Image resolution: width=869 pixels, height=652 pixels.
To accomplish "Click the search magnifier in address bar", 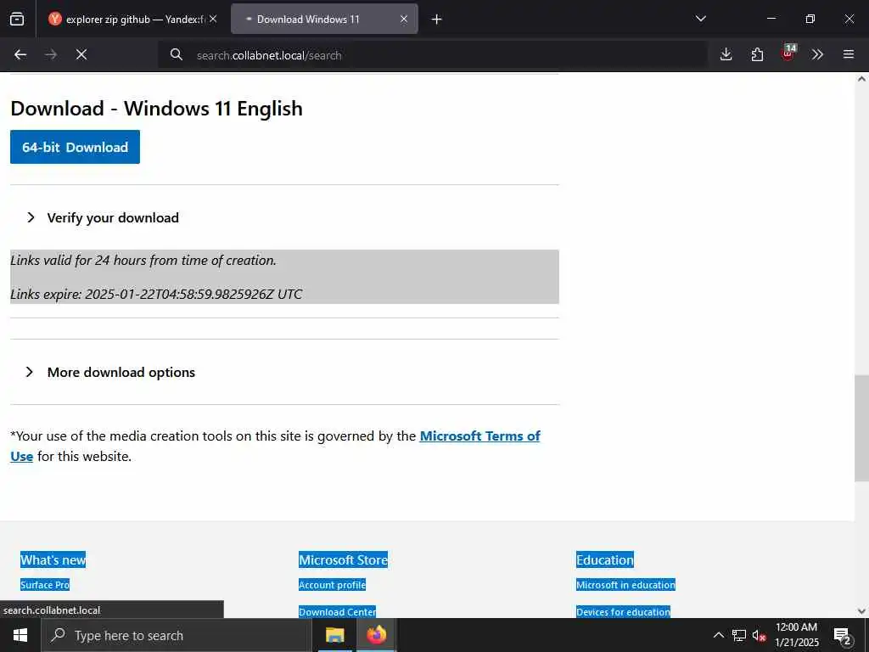I will tap(177, 54).
